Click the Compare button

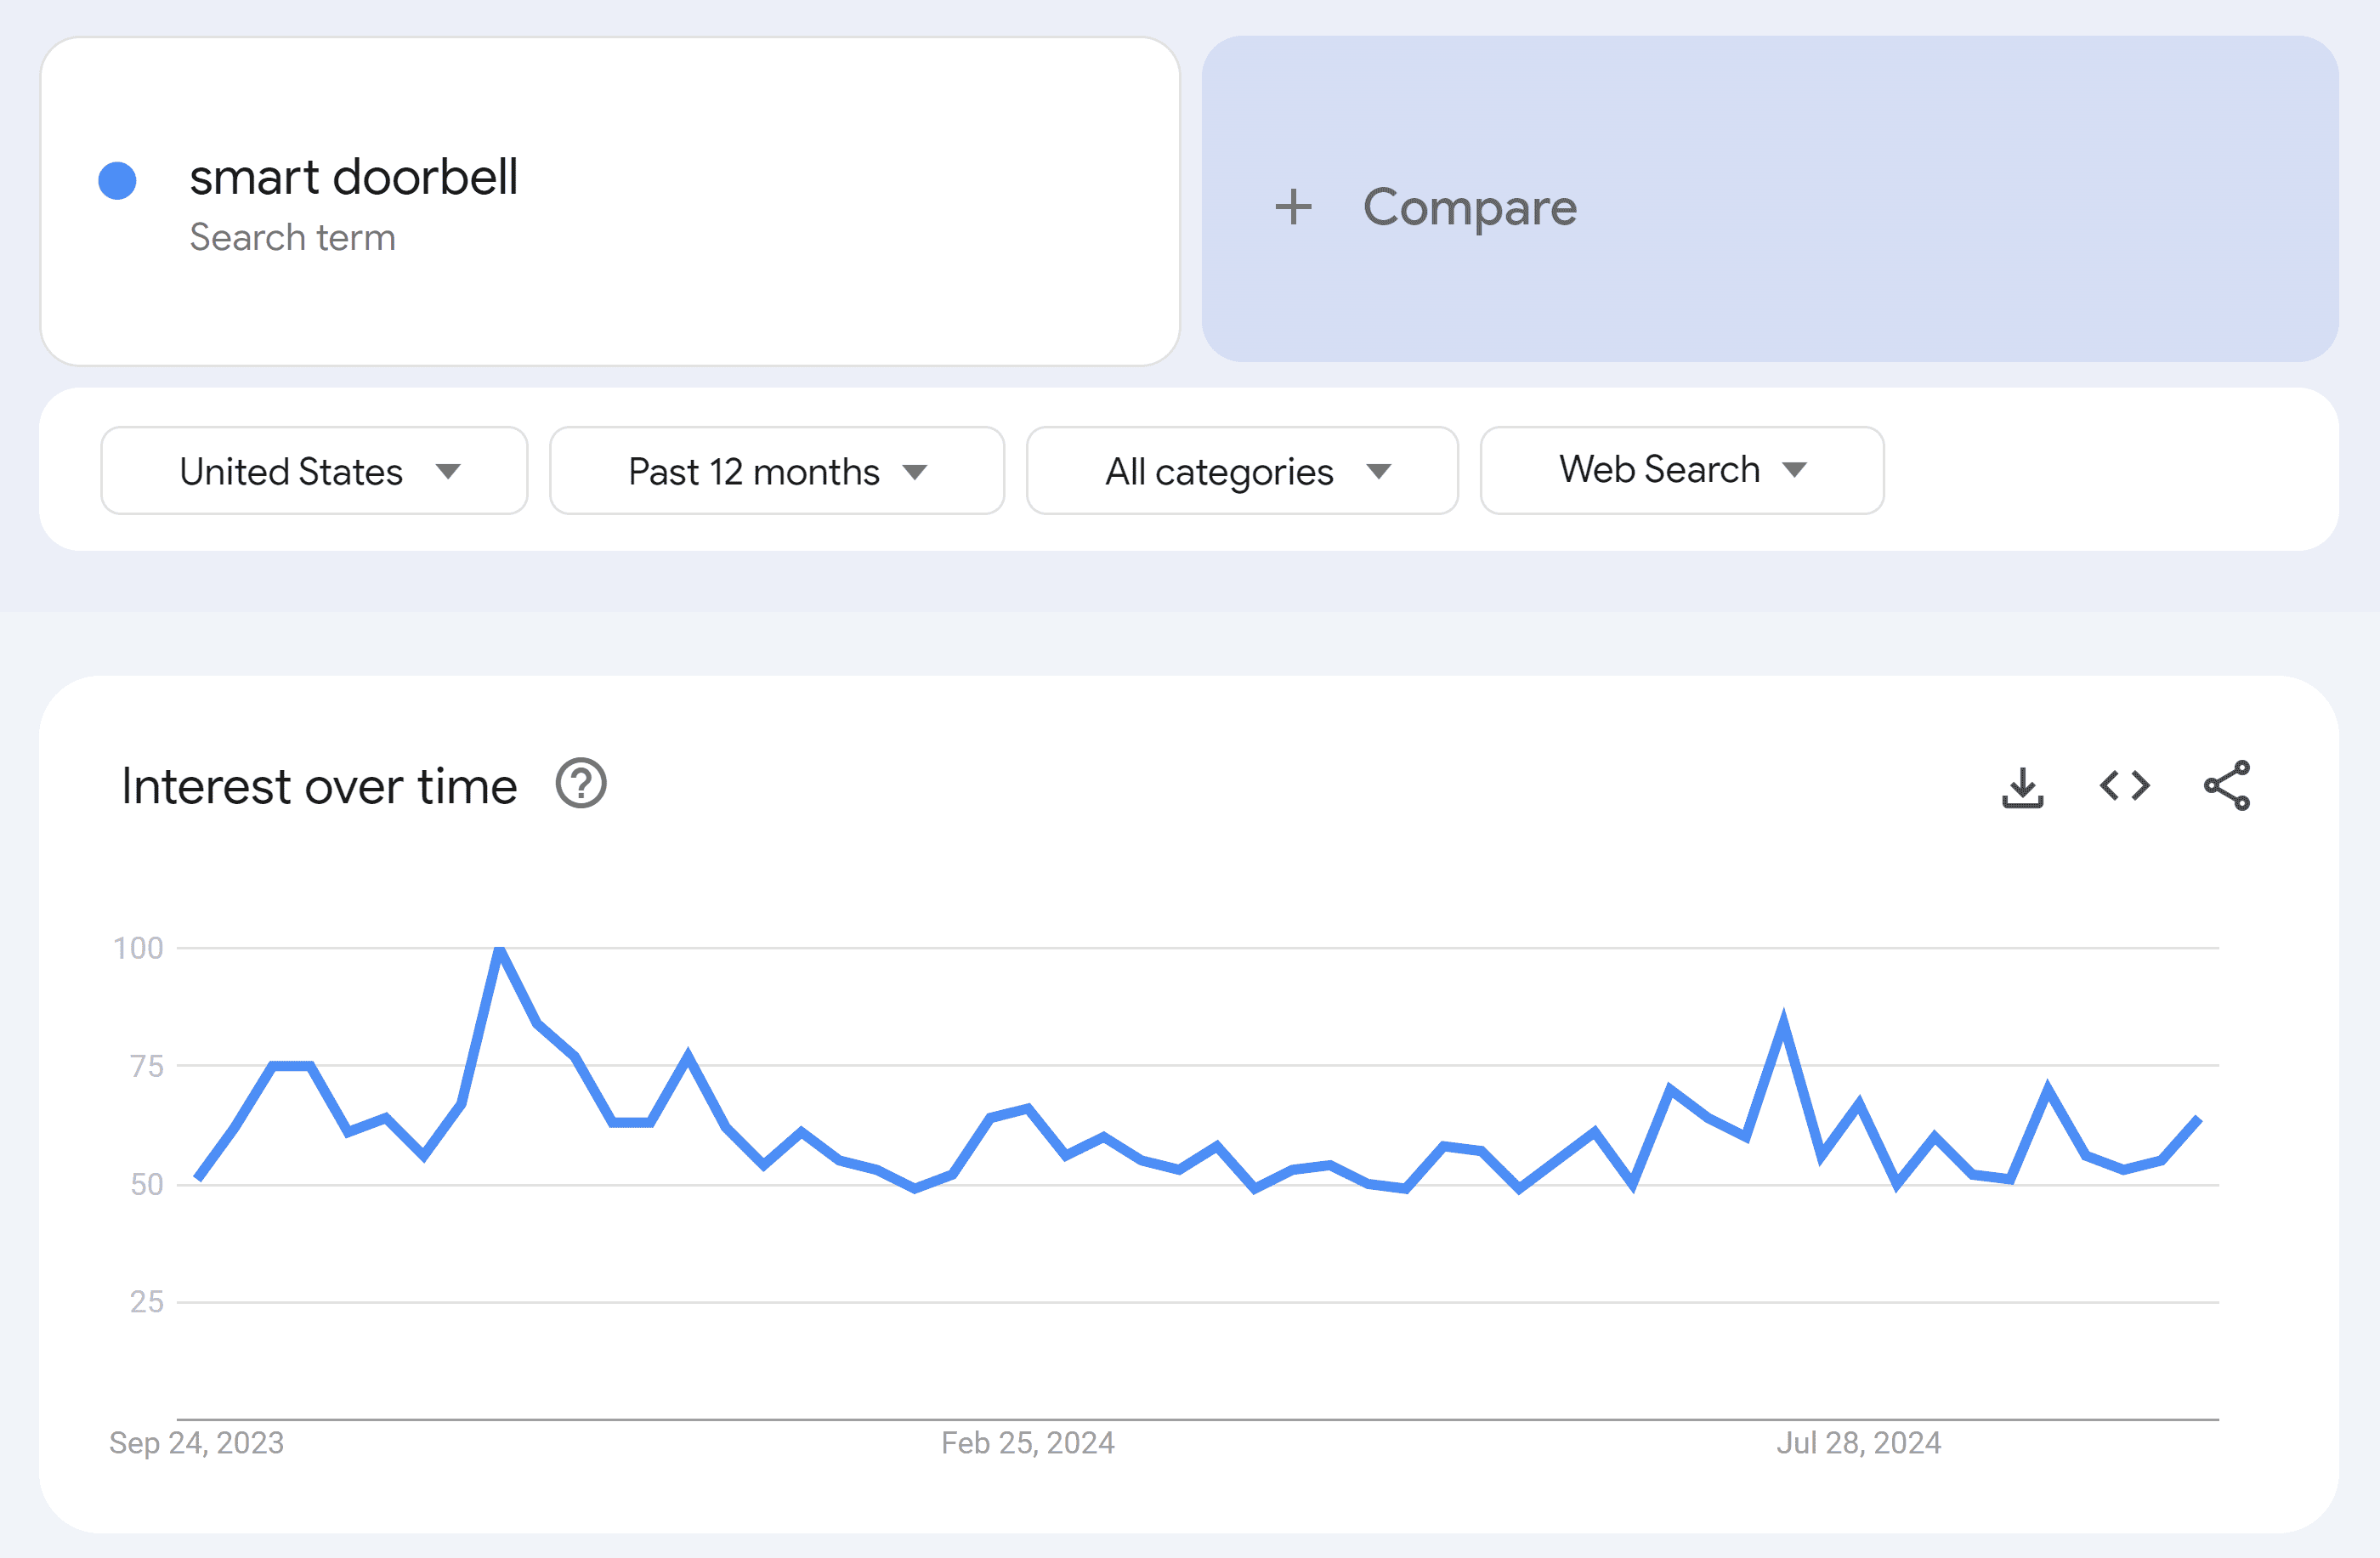pos(1469,207)
